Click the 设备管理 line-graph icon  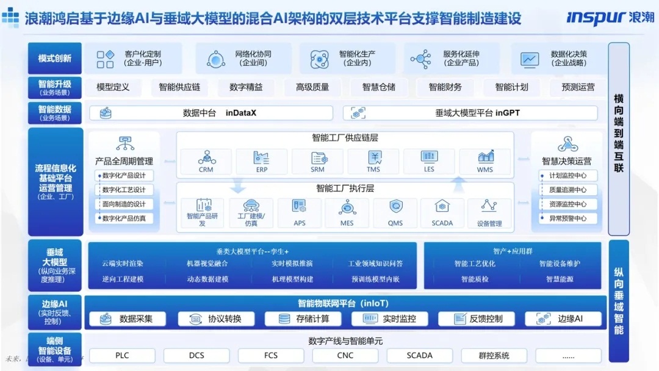coord(489,206)
